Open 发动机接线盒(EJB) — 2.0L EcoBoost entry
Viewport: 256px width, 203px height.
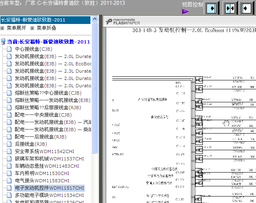(x=53, y=64)
